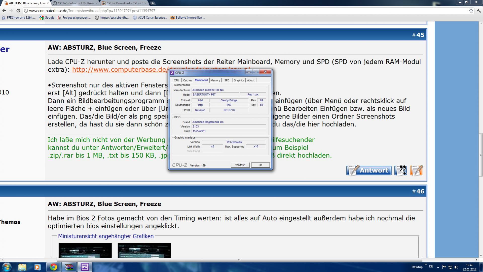
Task: Open Windows Media Player from the taskbar
Action: 38,267
